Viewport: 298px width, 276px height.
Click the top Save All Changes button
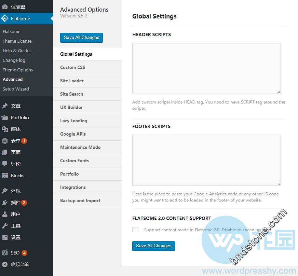(82, 38)
